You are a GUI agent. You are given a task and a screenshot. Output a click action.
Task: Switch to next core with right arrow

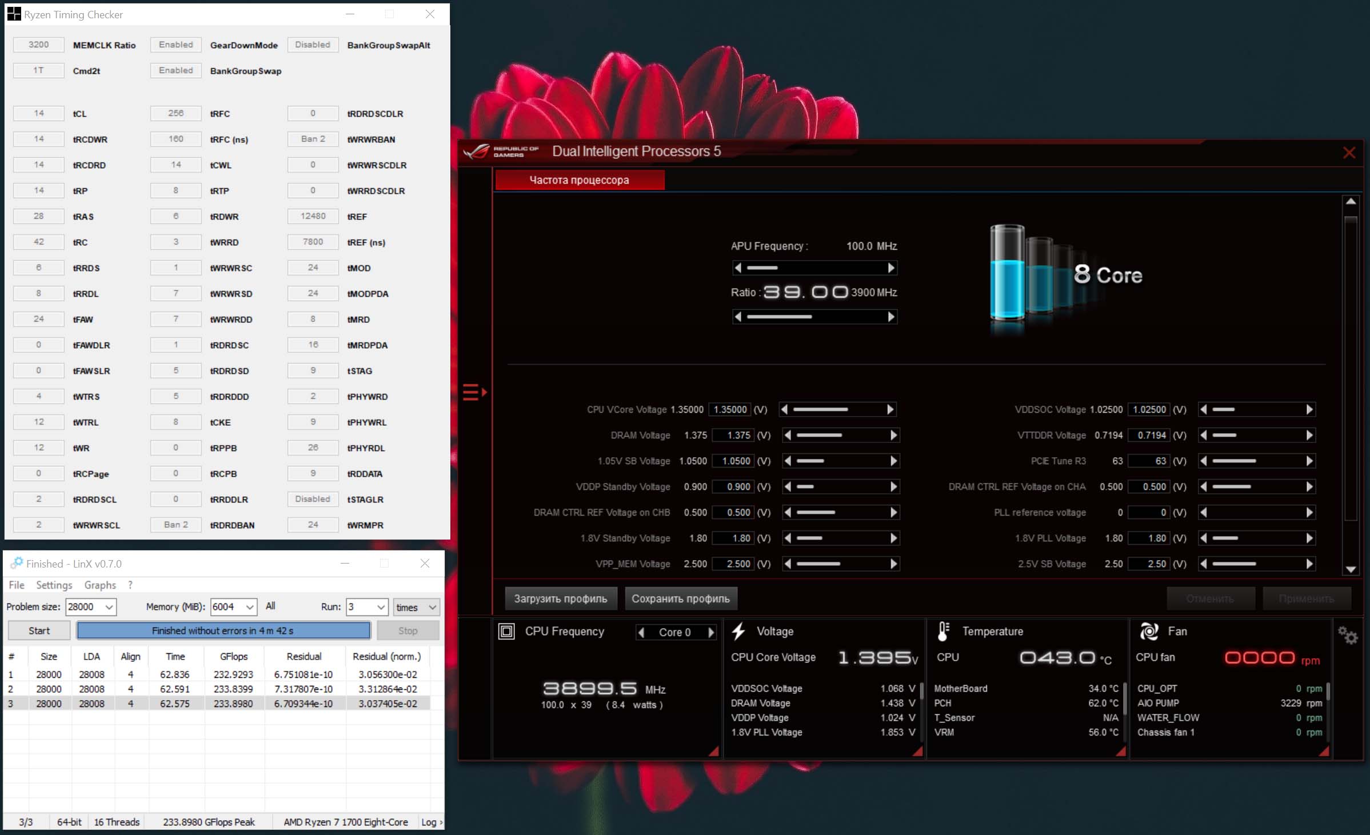coord(711,632)
